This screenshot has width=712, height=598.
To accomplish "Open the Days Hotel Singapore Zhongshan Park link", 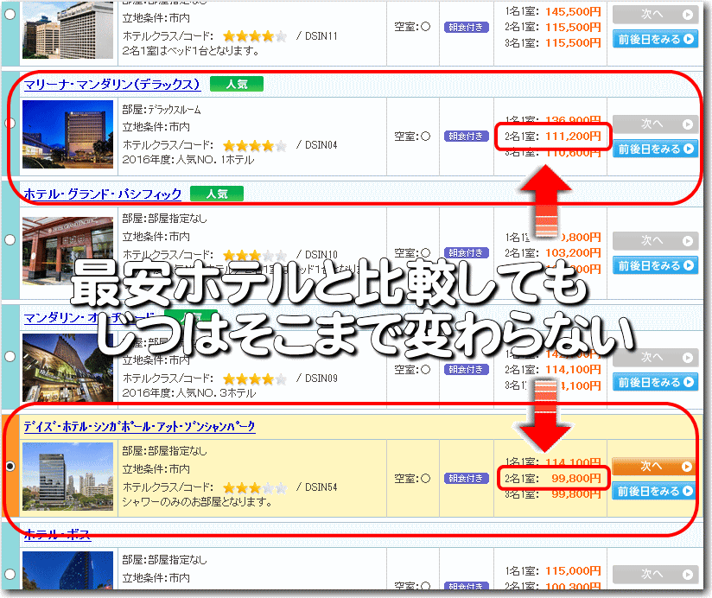I will coord(139,426).
